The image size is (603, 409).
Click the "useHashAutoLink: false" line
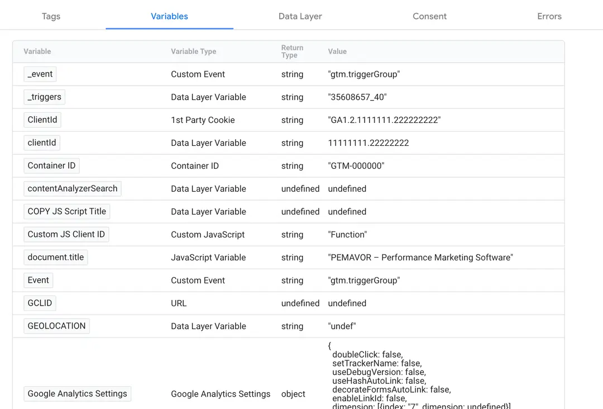(x=380, y=381)
